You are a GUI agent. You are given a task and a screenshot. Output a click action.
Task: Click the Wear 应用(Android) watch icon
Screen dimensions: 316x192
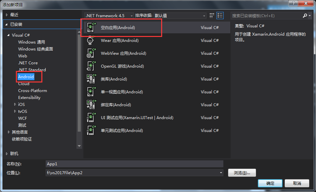(x=90, y=40)
